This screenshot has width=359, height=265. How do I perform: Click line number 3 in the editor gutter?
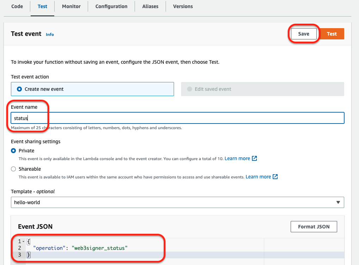point(20,255)
